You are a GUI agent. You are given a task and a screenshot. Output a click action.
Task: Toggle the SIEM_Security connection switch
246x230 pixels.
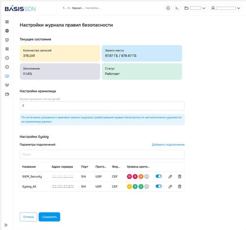[x=158, y=177]
